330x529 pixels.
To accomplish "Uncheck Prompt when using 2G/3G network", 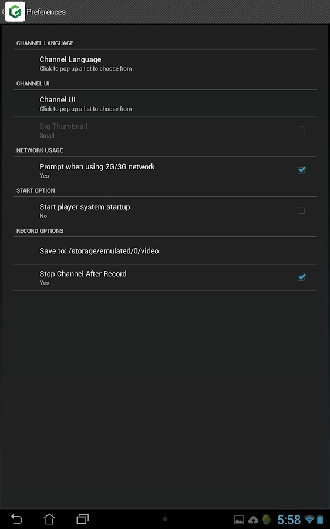I will 301,170.
